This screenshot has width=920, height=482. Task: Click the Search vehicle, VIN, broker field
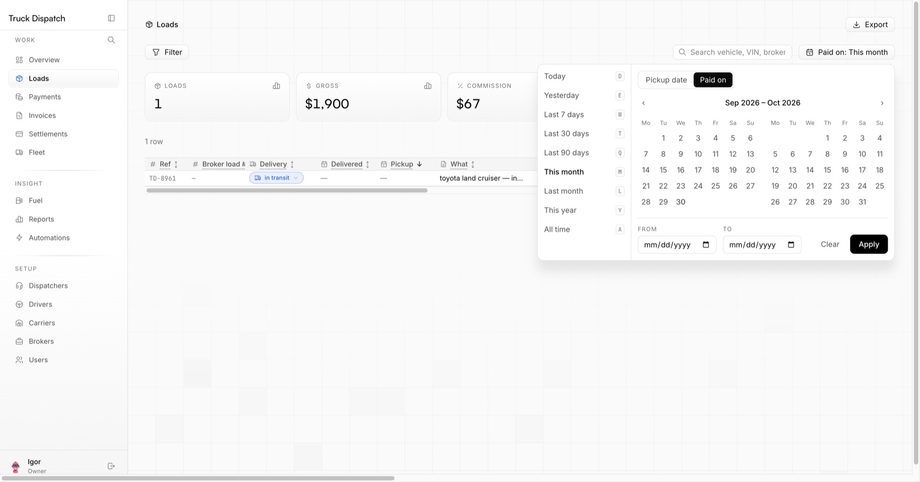pyautogui.click(x=732, y=52)
